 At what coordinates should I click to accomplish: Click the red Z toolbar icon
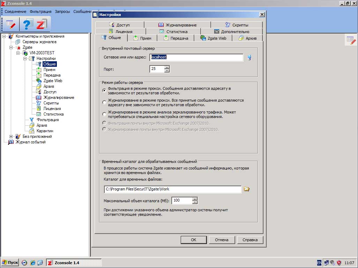click(x=42, y=24)
